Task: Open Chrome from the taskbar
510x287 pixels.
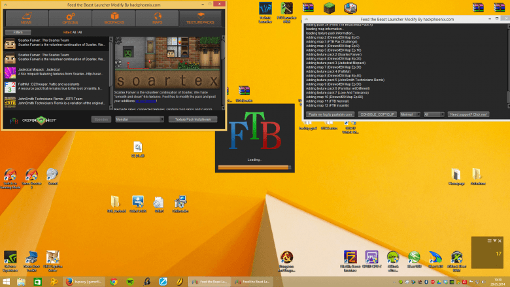Action: point(114,282)
